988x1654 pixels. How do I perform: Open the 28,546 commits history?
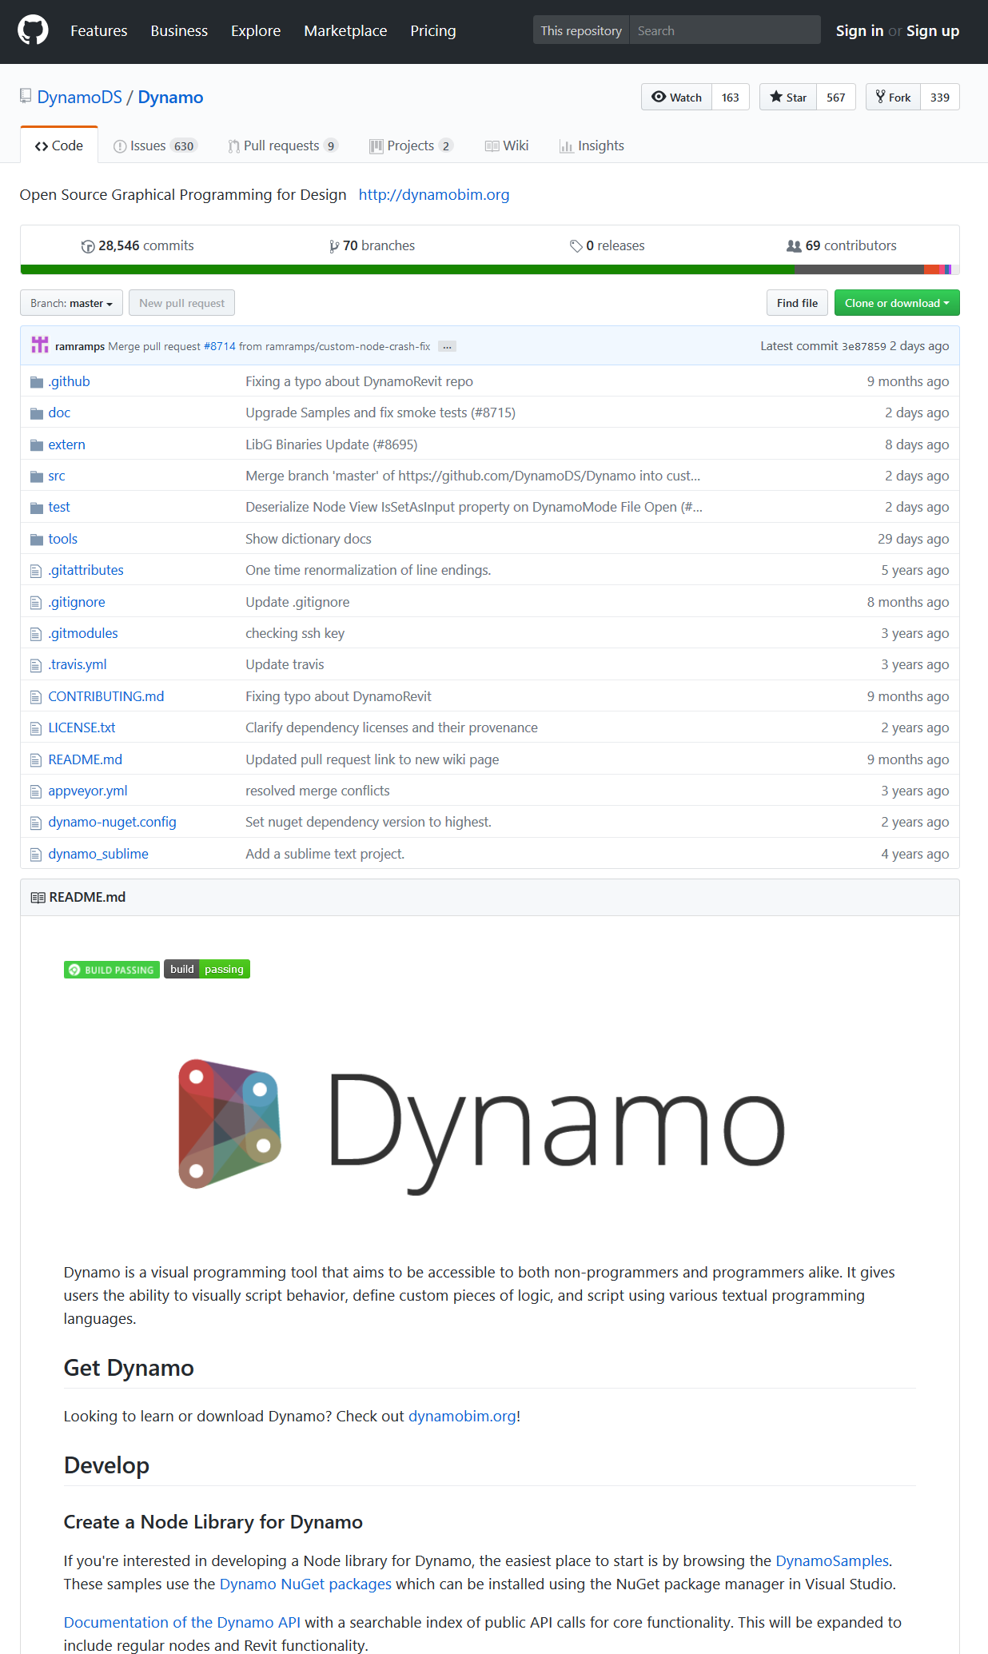coord(137,246)
